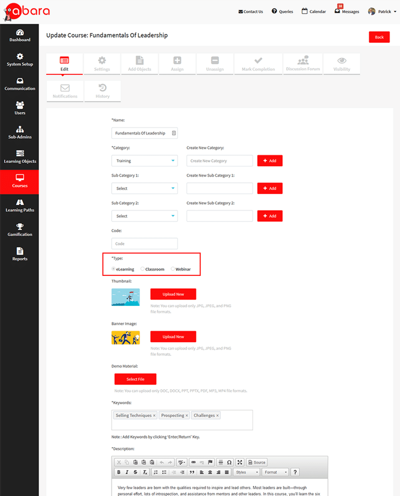
Task: Click the Contact Us link
Action: (250, 12)
